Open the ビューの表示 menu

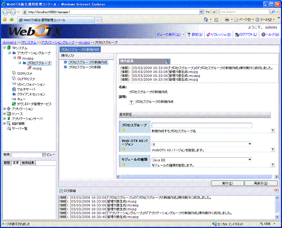(170, 35)
